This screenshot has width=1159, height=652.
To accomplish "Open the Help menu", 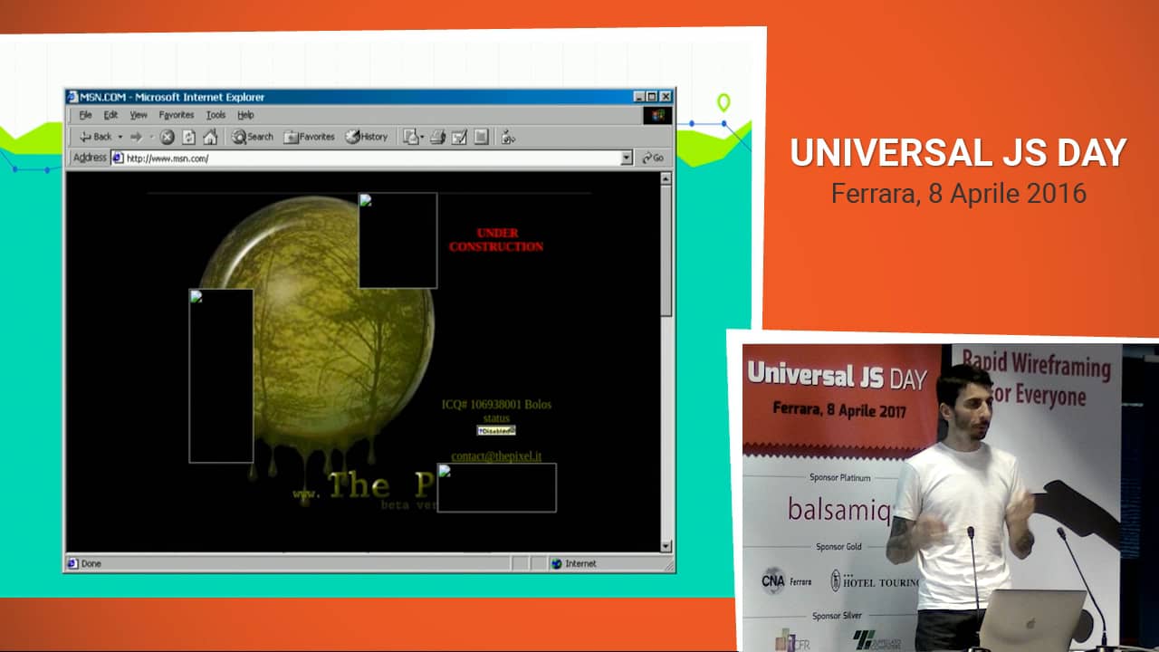I will click(245, 115).
